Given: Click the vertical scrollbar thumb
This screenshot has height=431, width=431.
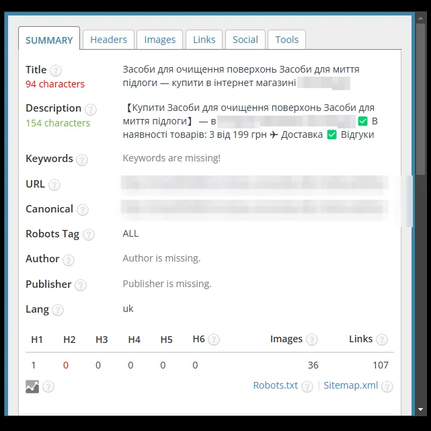Looking at the screenshot, I should click(x=420, y=99).
